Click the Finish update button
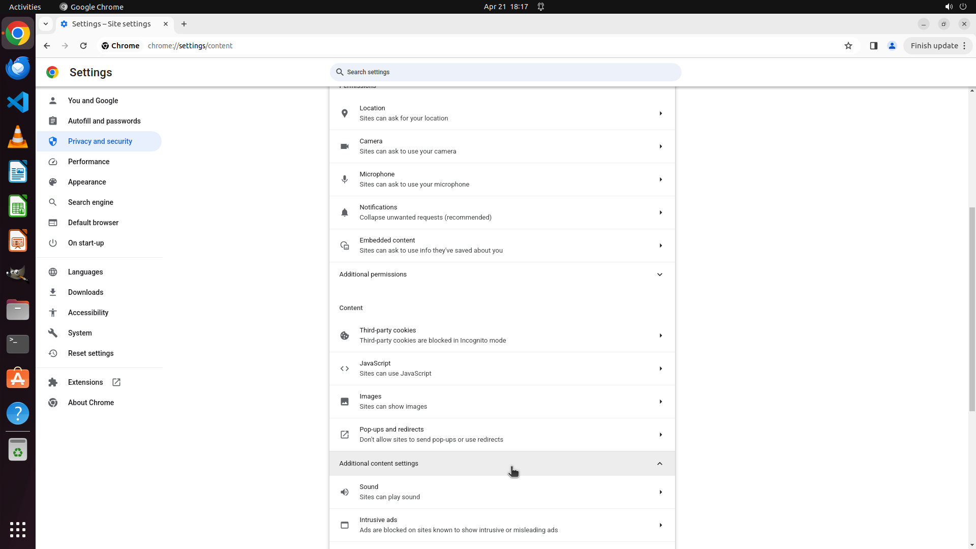The height and width of the screenshot is (549, 976). pyautogui.click(x=934, y=46)
